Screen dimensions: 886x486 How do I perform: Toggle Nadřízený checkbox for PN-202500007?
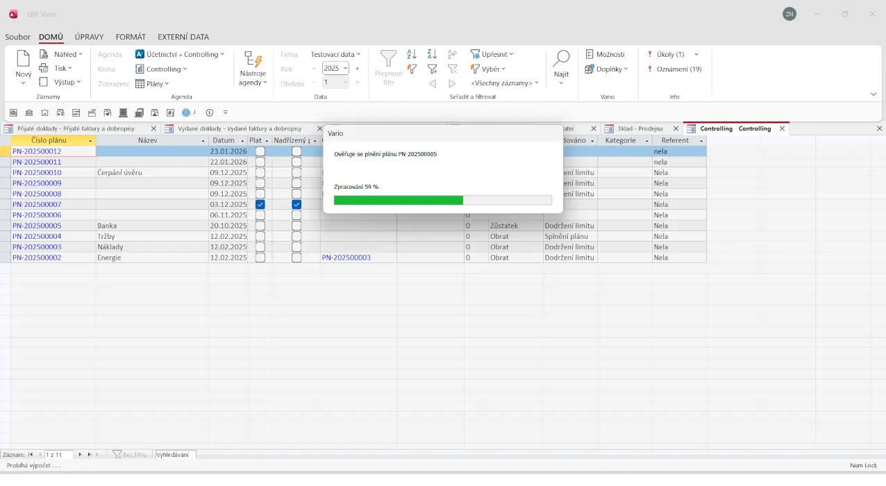(296, 205)
